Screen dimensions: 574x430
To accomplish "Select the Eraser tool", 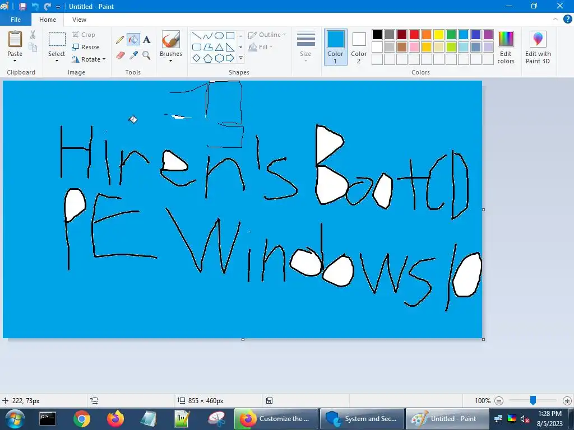I will (120, 55).
